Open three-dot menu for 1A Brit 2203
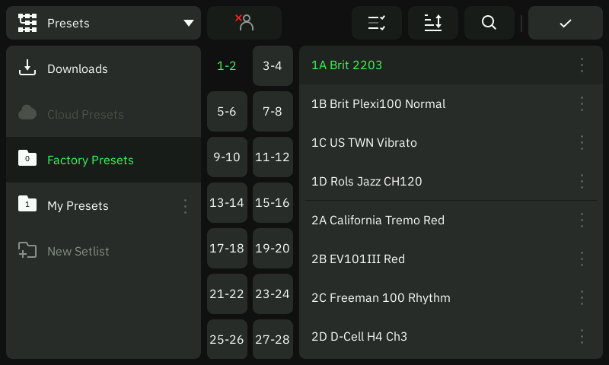Screen dimensions: 609x365 pyautogui.click(x=582, y=65)
